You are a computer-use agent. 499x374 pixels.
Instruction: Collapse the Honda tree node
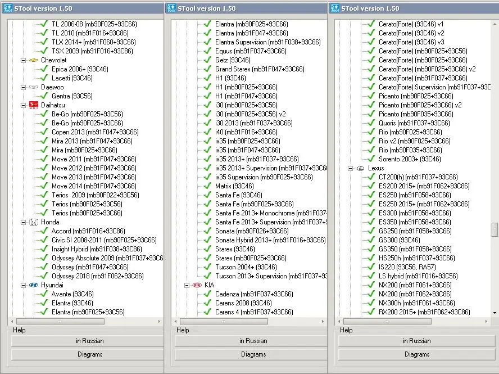[23, 222]
